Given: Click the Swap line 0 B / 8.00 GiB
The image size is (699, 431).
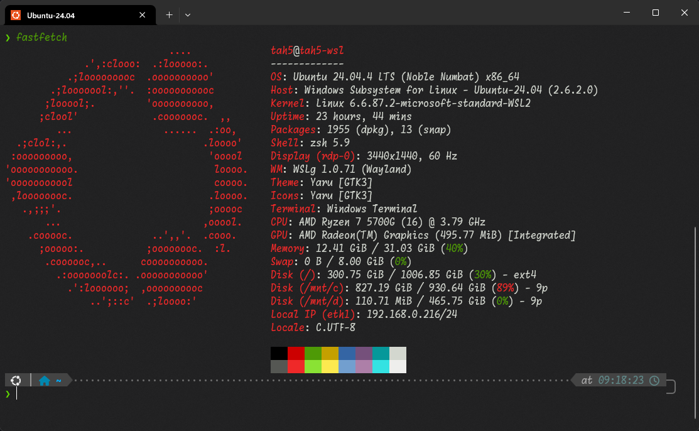Looking at the screenshot, I should tap(341, 261).
